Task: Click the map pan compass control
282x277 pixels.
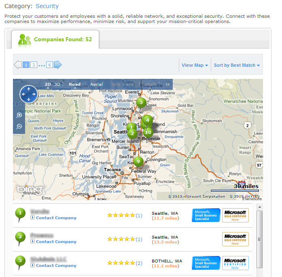Action: 28,94
